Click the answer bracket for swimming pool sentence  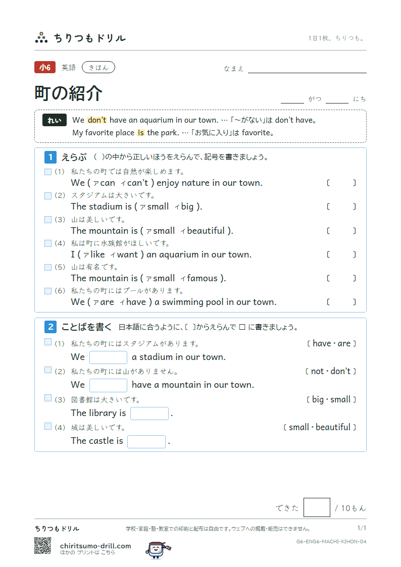341,302
